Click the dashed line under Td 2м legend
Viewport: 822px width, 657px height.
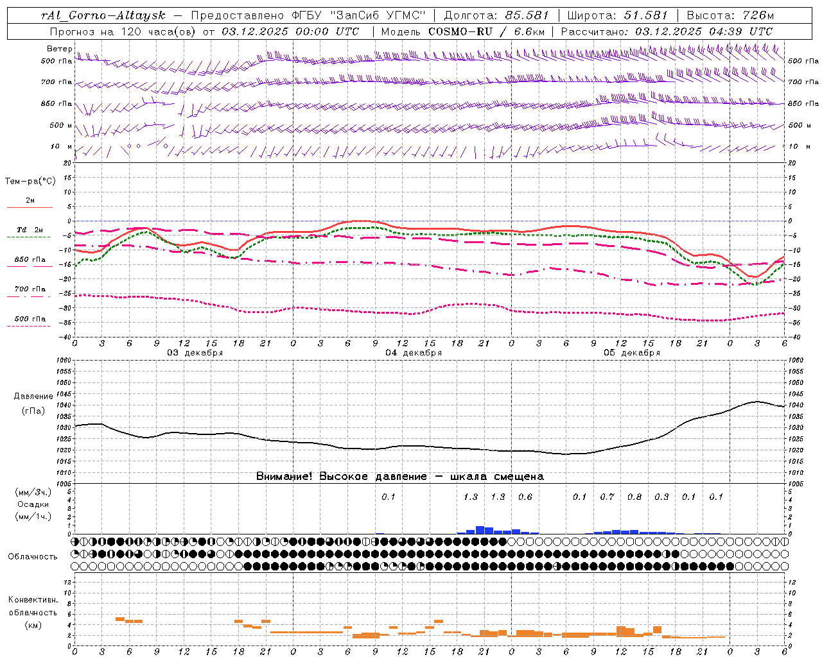coord(29,237)
